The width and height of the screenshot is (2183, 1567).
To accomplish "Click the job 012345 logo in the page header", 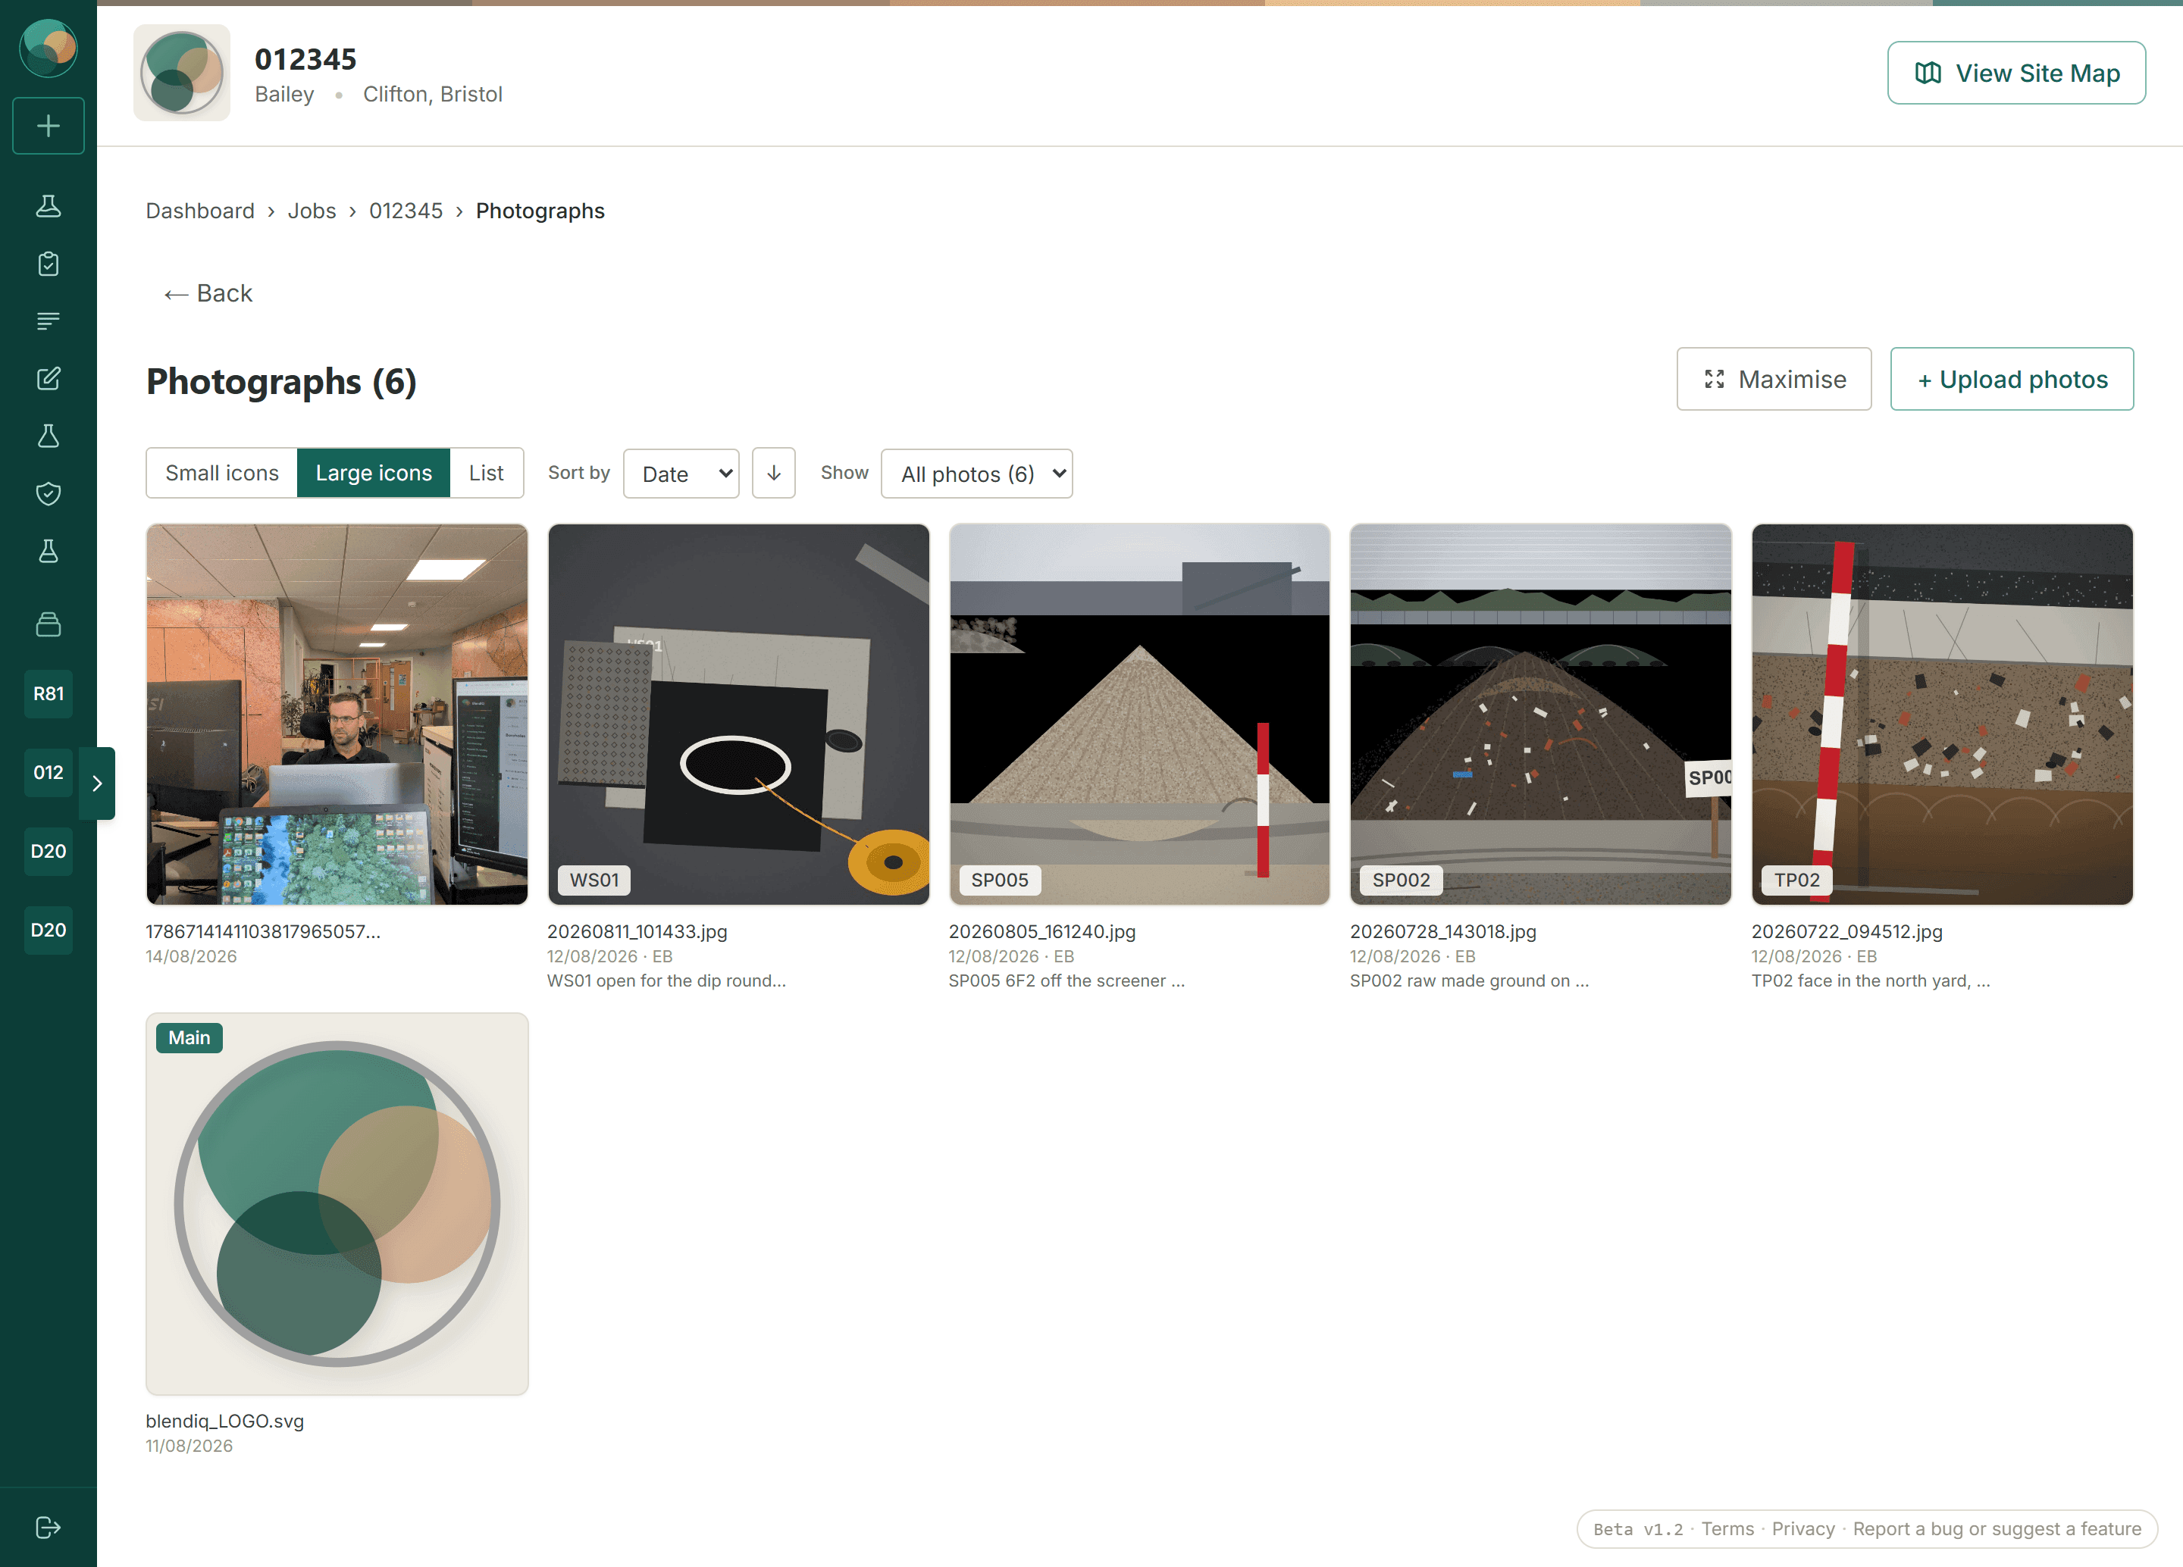I will (x=182, y=73).
